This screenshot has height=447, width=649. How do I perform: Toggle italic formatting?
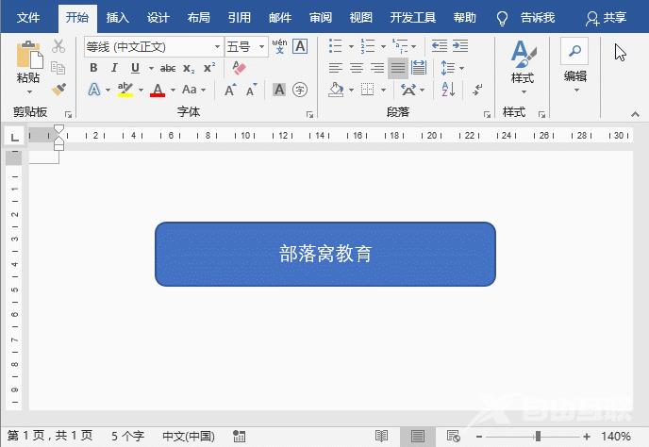point(114,68)
